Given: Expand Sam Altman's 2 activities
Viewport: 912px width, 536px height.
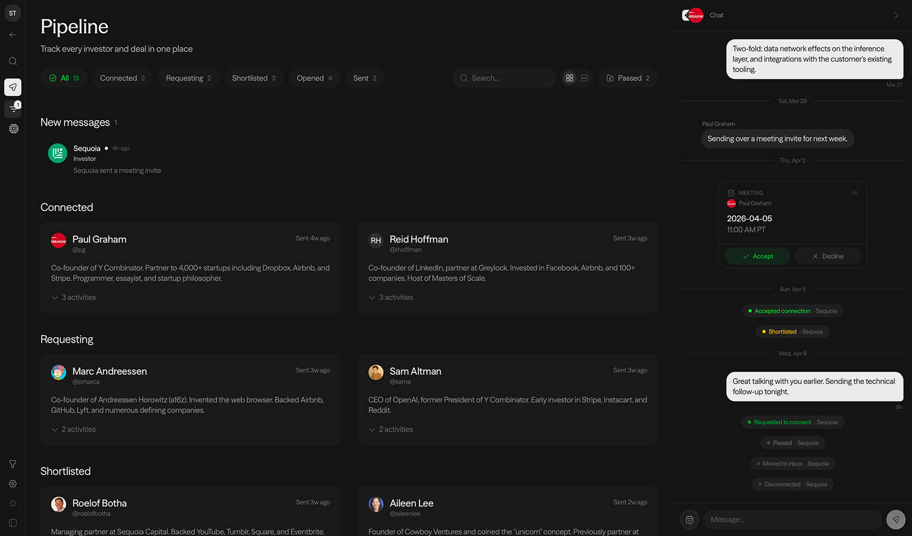Looking at the screenshot, I should 391,429.
